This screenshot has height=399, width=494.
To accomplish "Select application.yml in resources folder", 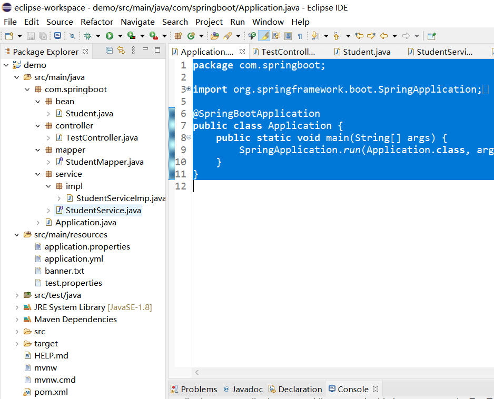I will tap(74, 258).
